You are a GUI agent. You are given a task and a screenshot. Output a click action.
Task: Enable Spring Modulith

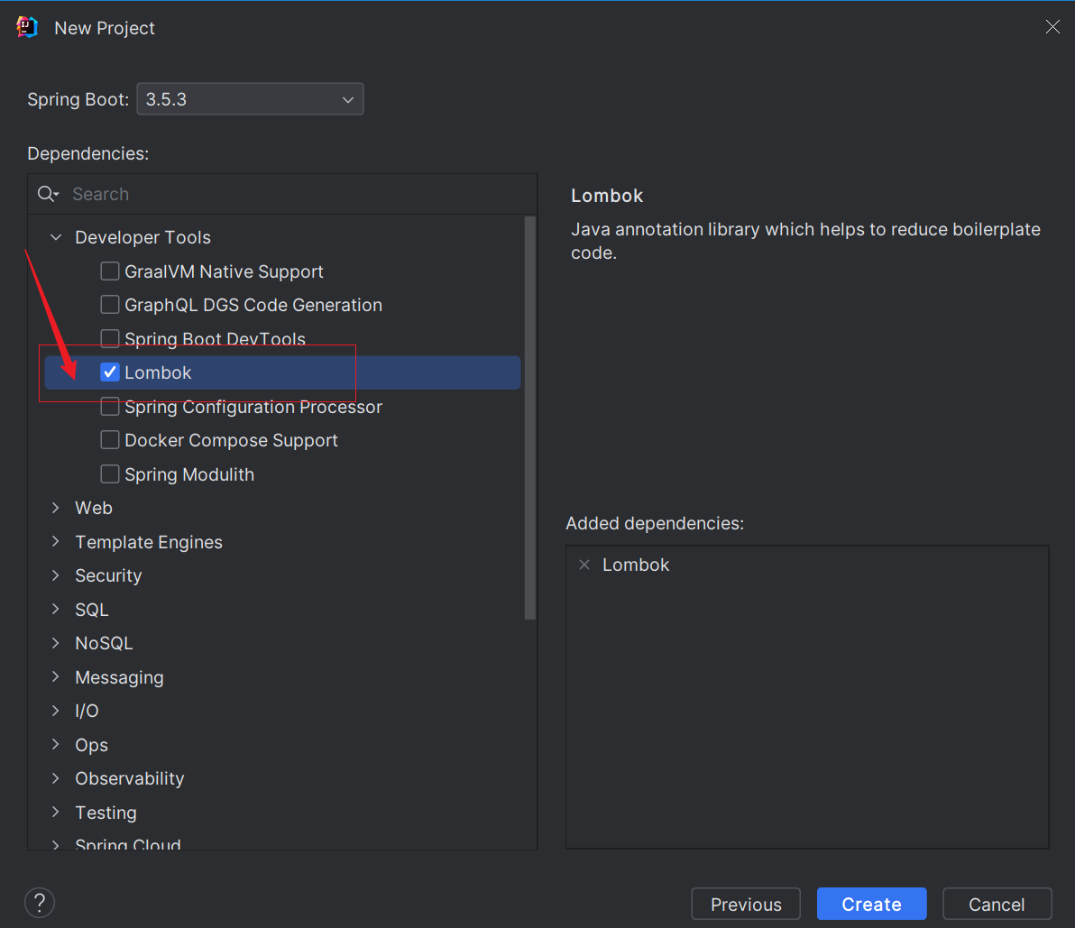[109, 473]
